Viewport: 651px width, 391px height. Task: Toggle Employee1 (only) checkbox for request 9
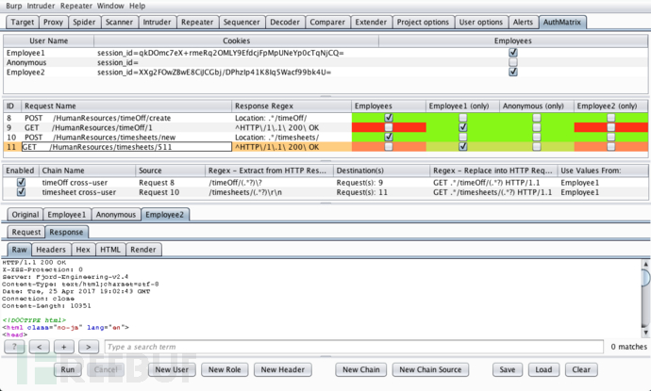pyautogui.click(x=463, y=127)
